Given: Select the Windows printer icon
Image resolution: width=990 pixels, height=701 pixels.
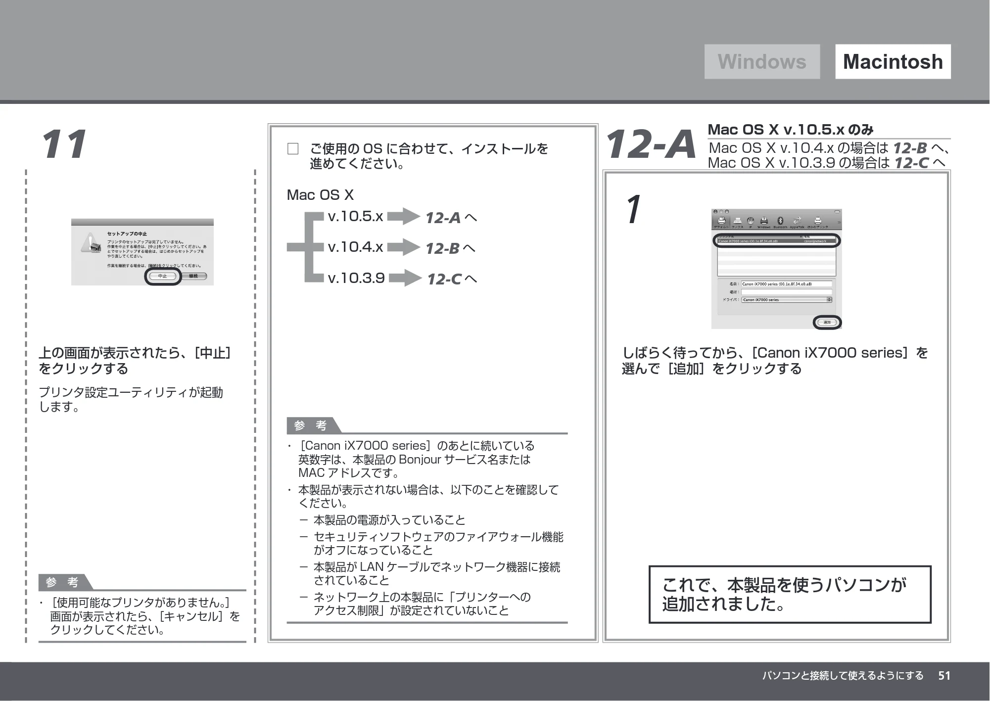Looking at the screenshot, I should point(764,222).
